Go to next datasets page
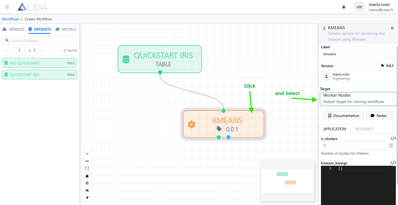 (x=42, y=50)
